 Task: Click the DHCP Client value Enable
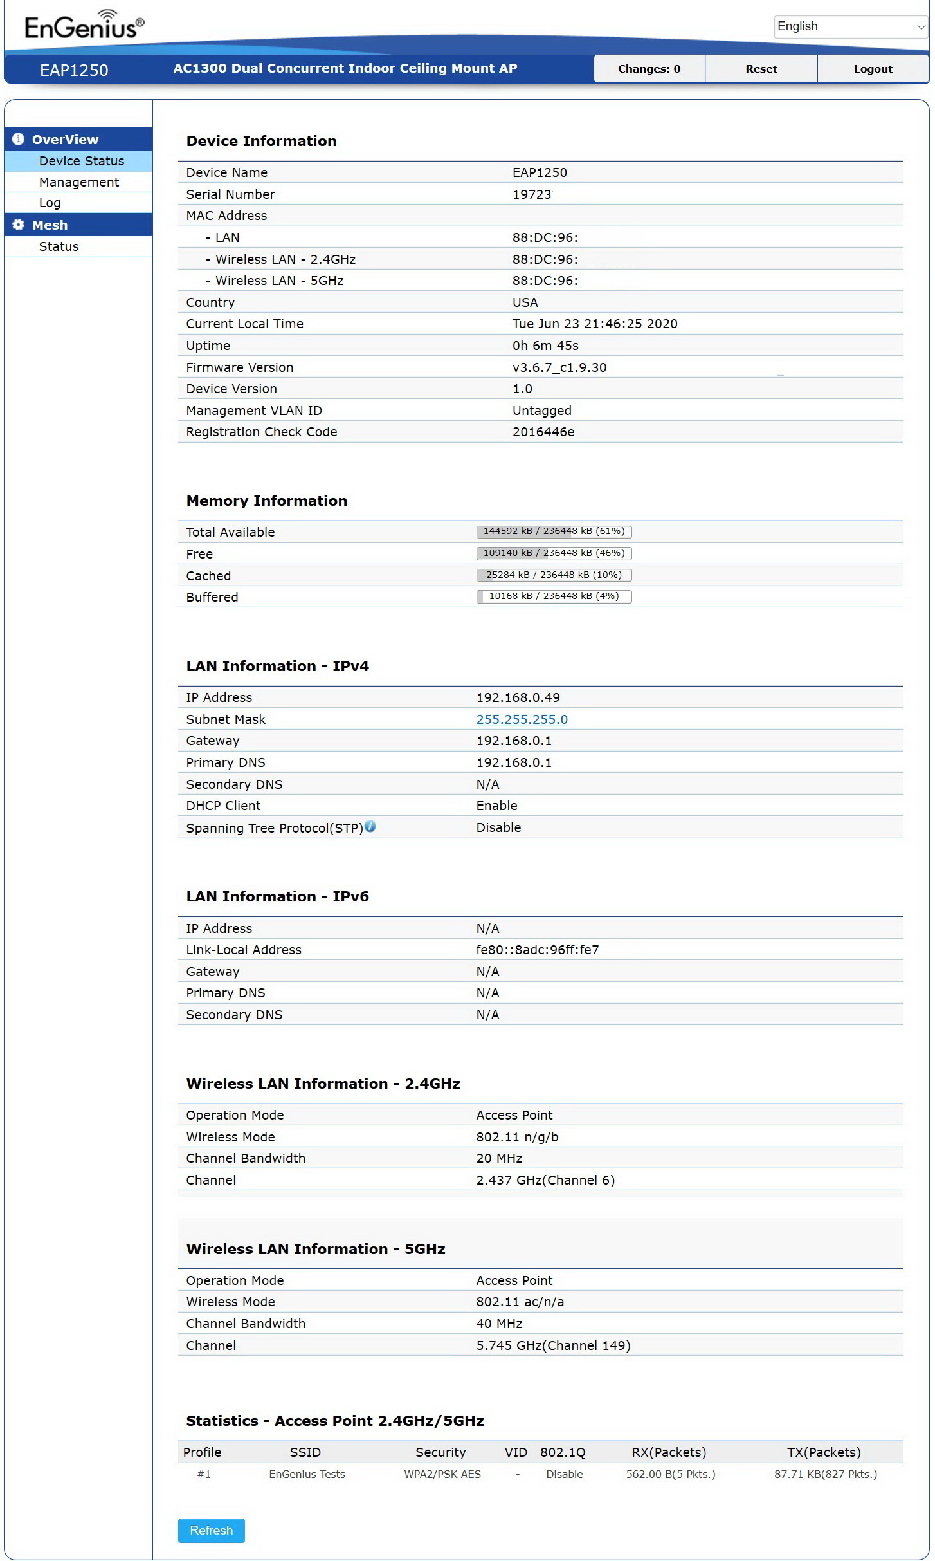click(496, 806)
